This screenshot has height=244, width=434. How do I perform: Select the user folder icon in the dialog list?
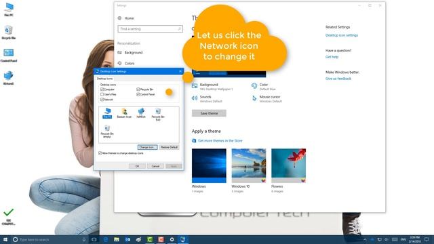coord(124,113)
